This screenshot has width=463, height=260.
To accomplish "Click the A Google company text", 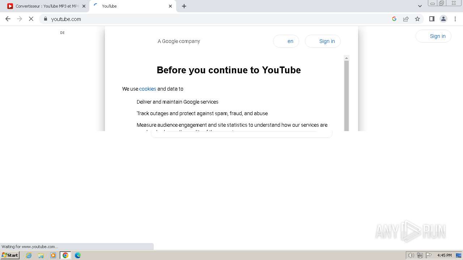I will point(179,41).
